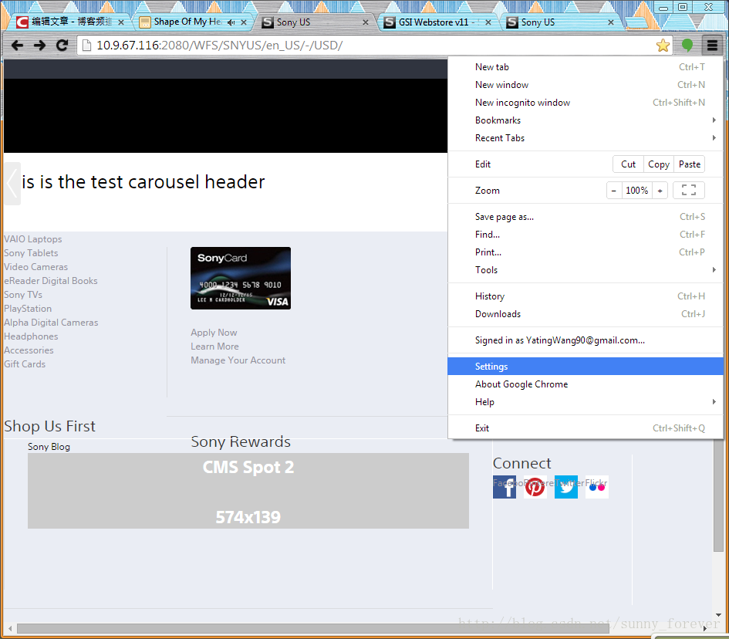Click the Paste button in Edit row
The width and height of the screenshot is (729, 639).
coord(690,164)
